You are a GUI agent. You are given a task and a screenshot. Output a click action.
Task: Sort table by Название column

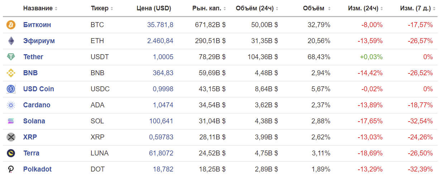40,8
